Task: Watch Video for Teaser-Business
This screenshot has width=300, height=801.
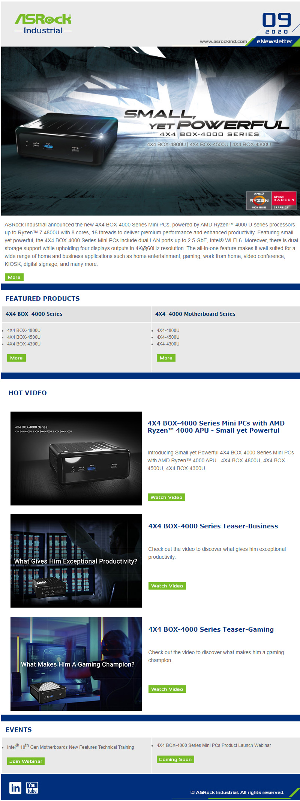Action: (x=167, y=586)
